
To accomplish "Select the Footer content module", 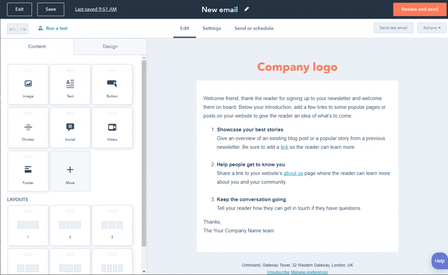I will (28, 171).
